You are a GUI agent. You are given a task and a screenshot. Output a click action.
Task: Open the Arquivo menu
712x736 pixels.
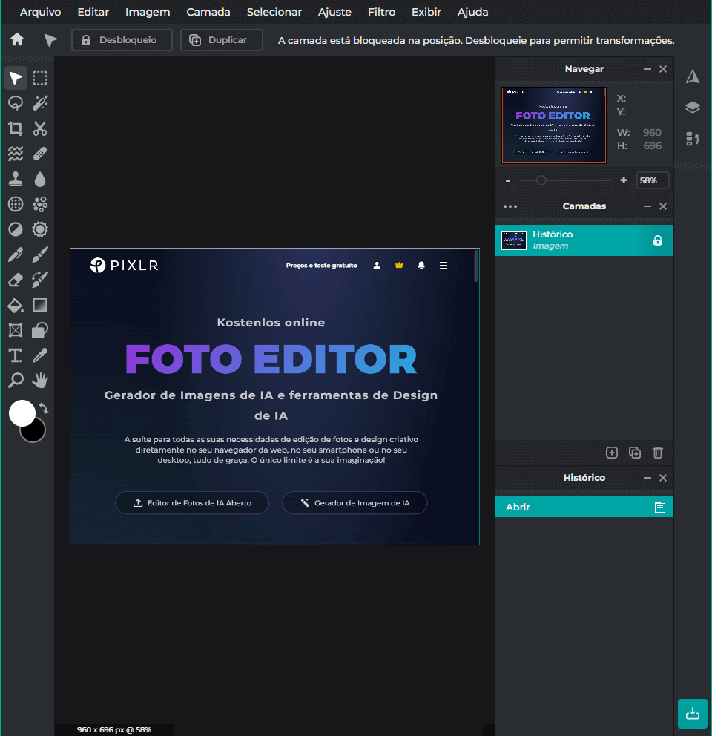[40, 12]
